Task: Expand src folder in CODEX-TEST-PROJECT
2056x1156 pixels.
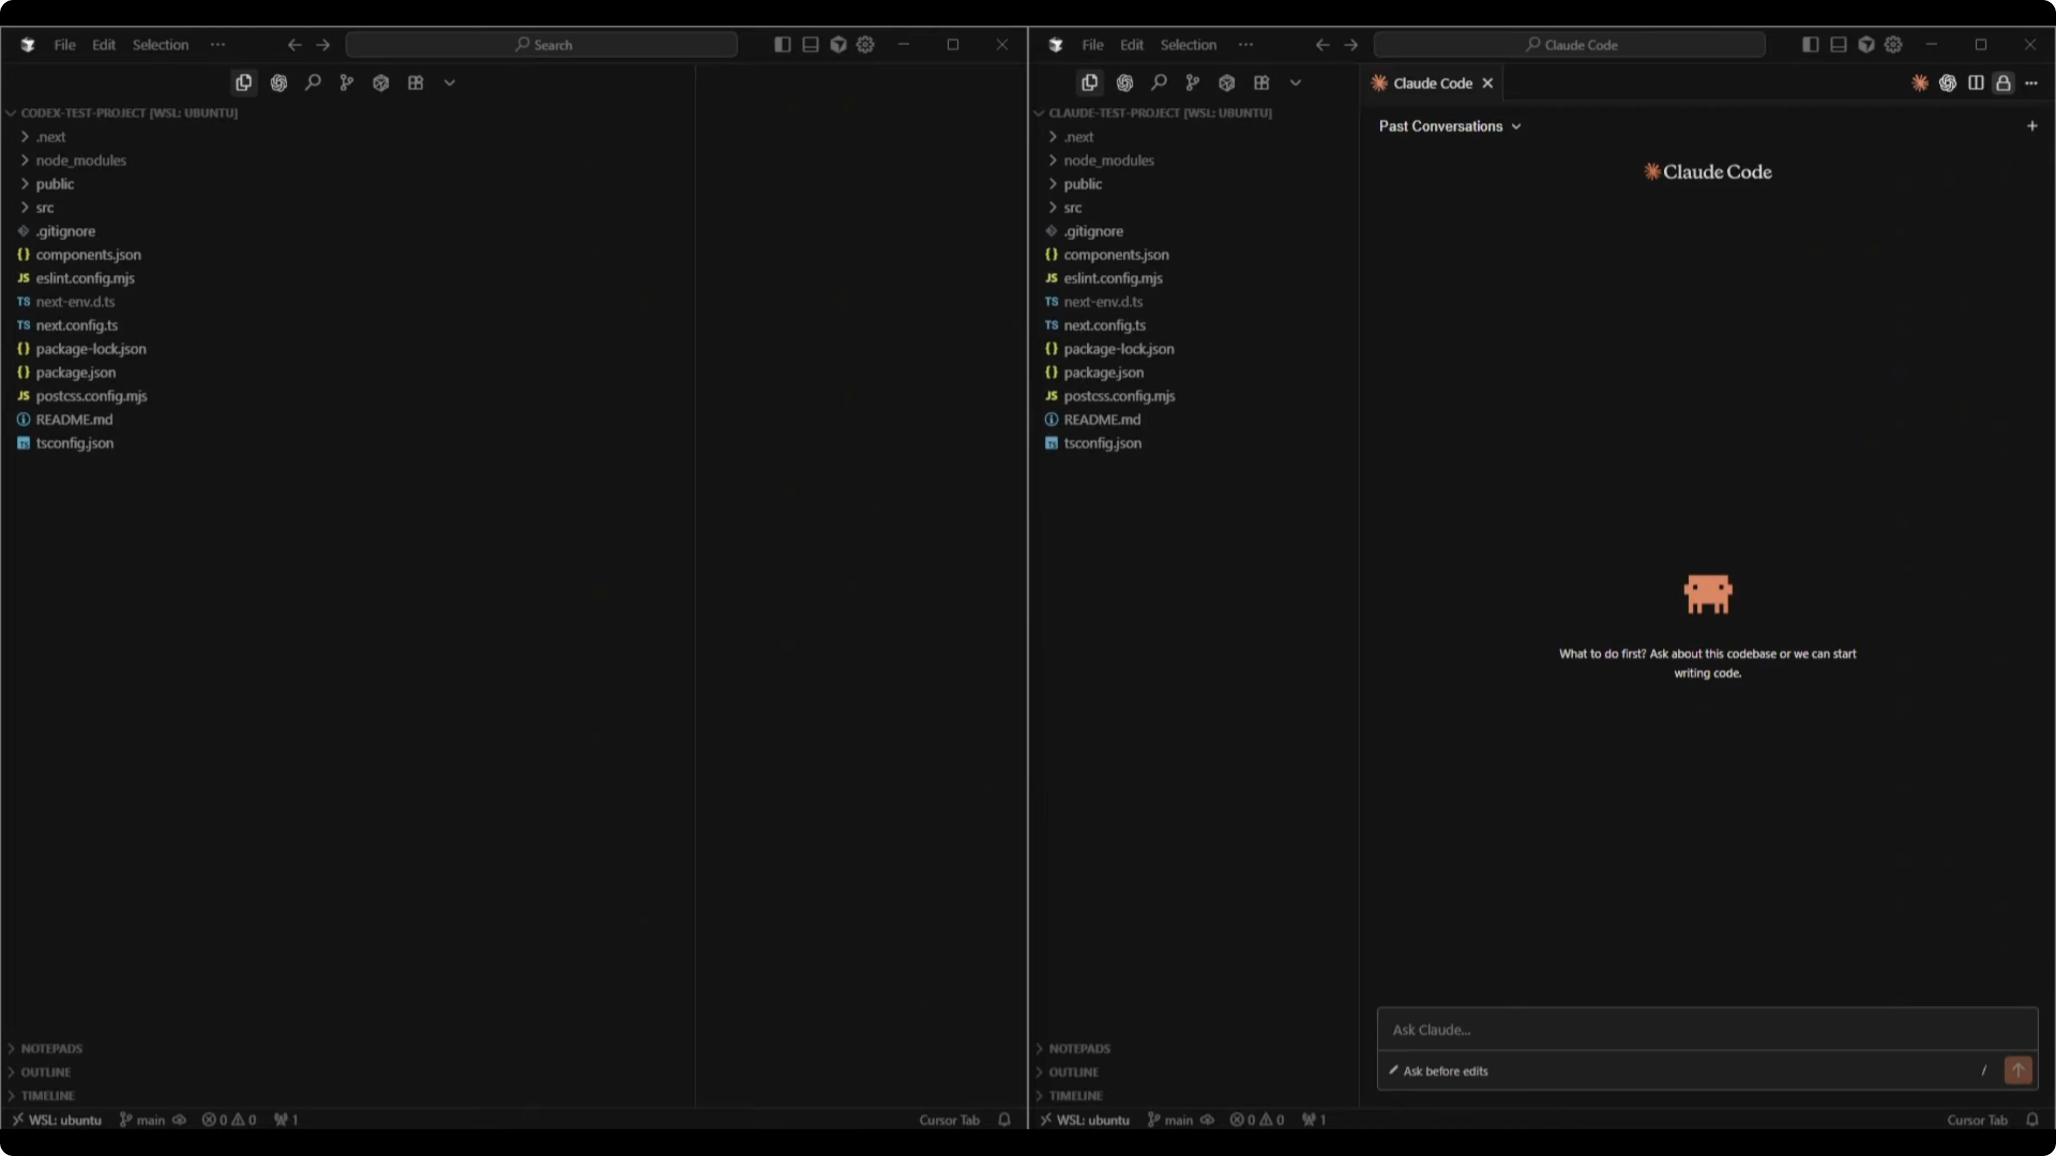Action: pyautogui.click(x=44, y=207)
